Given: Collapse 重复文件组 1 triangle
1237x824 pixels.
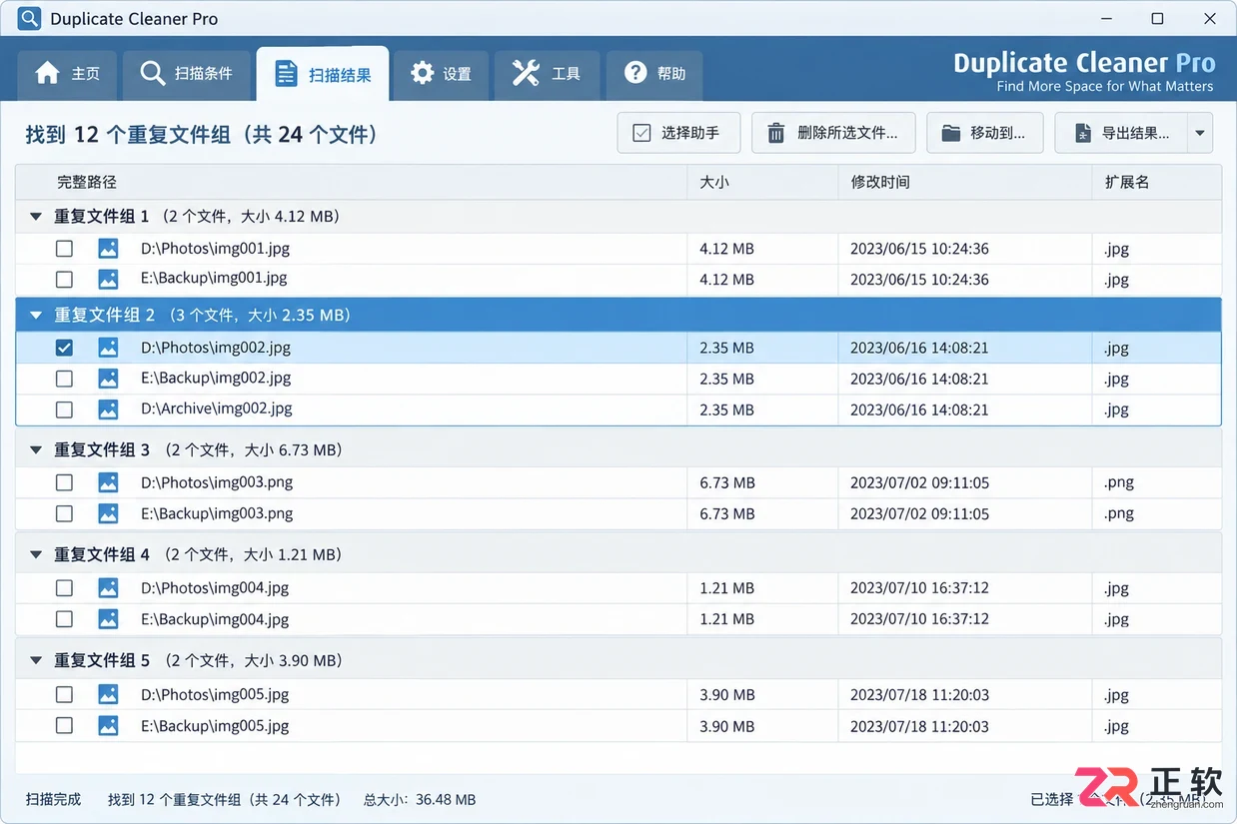Looking at the screenshot, I should [x=36, y=216].
